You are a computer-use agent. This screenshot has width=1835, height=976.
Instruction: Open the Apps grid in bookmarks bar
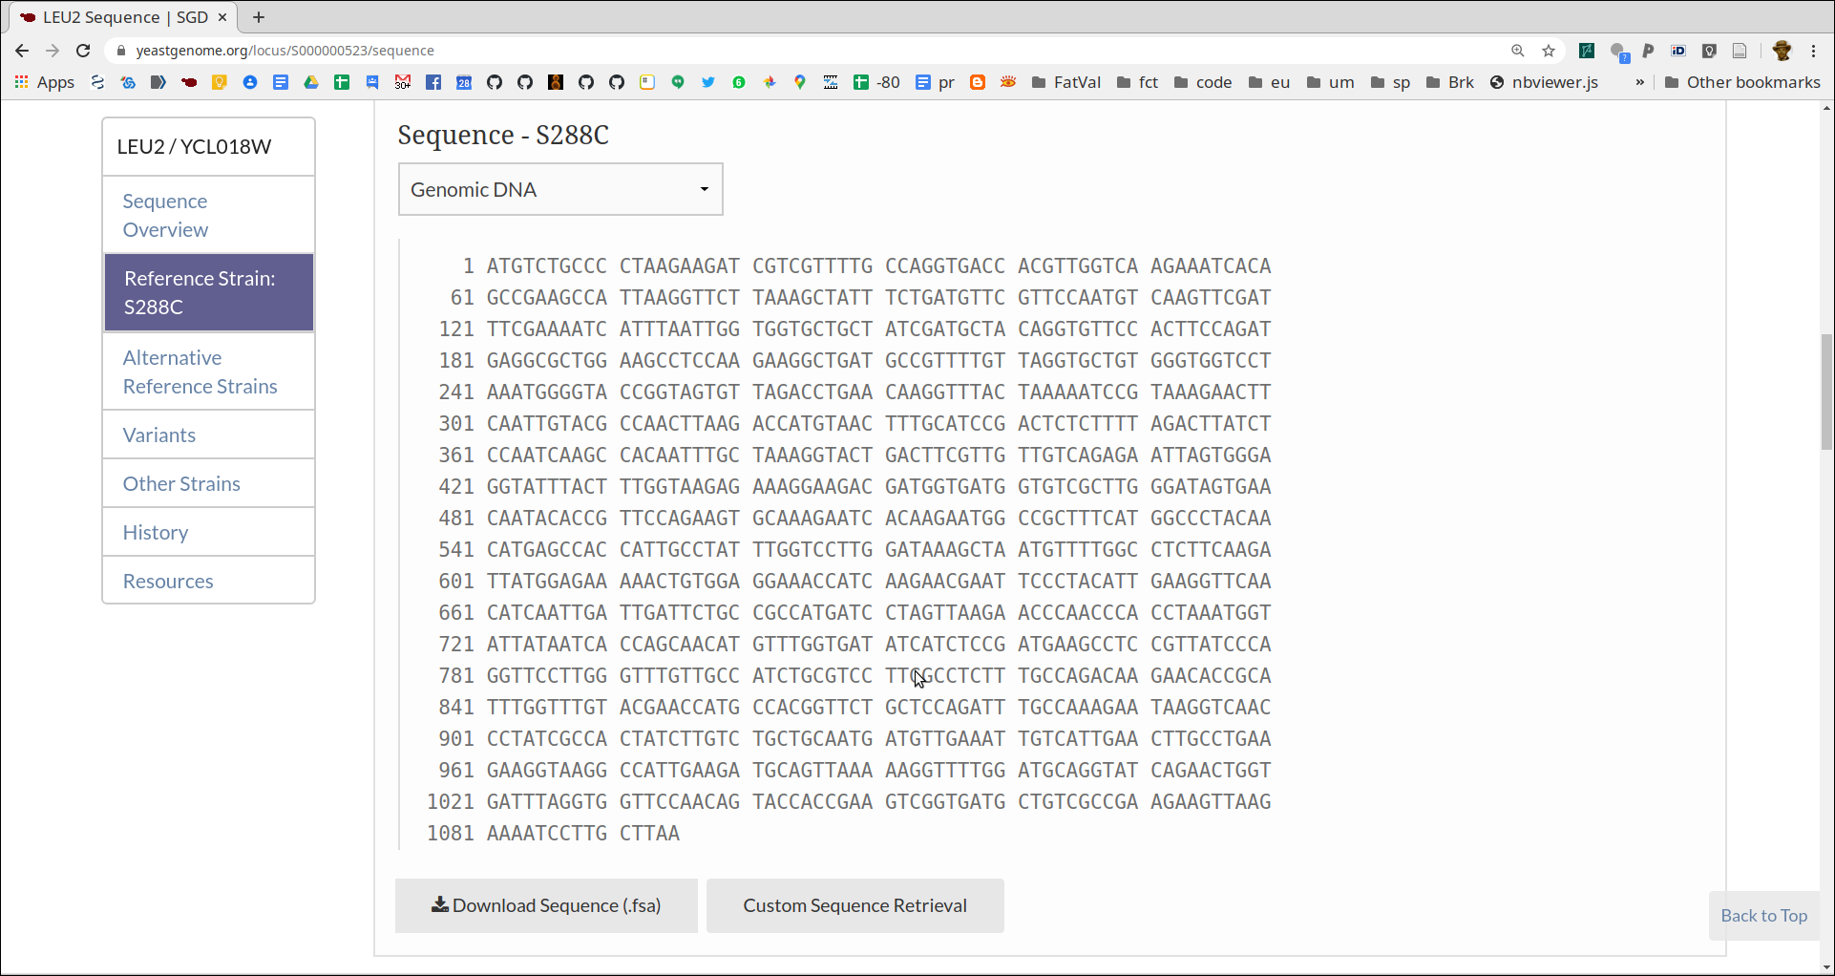(44, 82)
